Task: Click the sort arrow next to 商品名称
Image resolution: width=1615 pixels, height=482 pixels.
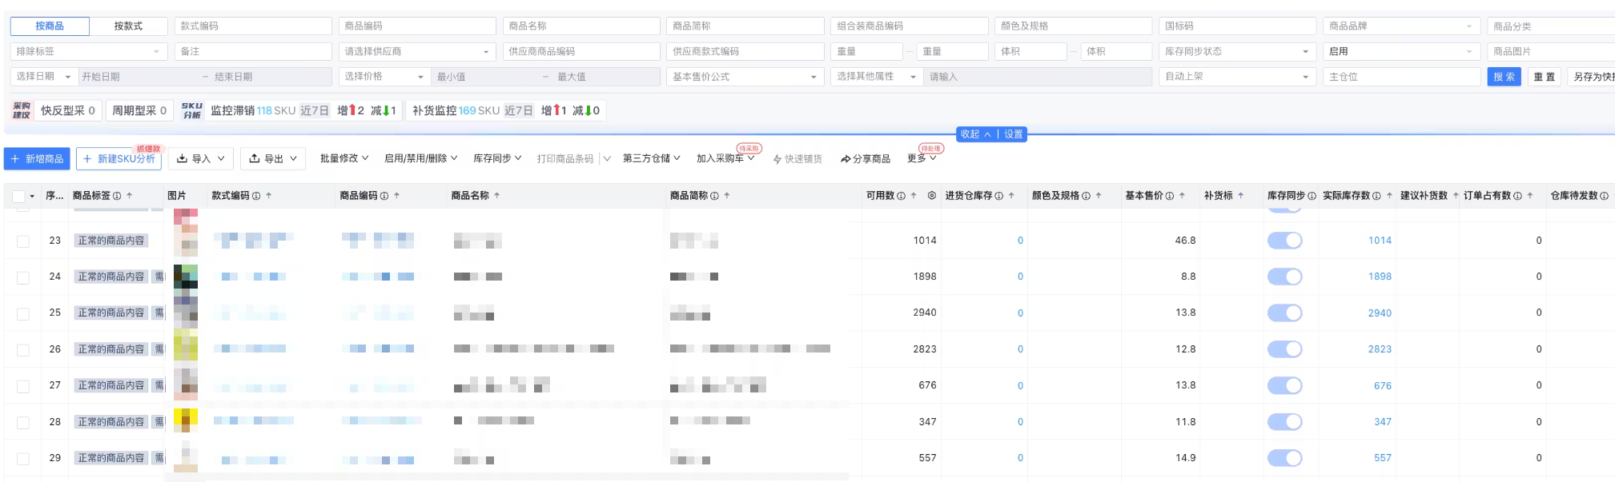Action: point(497,196)
